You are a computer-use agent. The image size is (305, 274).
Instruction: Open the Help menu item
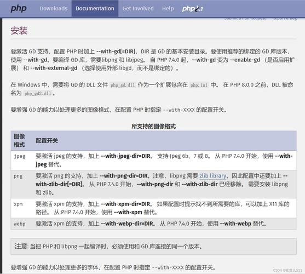(168, 9)
